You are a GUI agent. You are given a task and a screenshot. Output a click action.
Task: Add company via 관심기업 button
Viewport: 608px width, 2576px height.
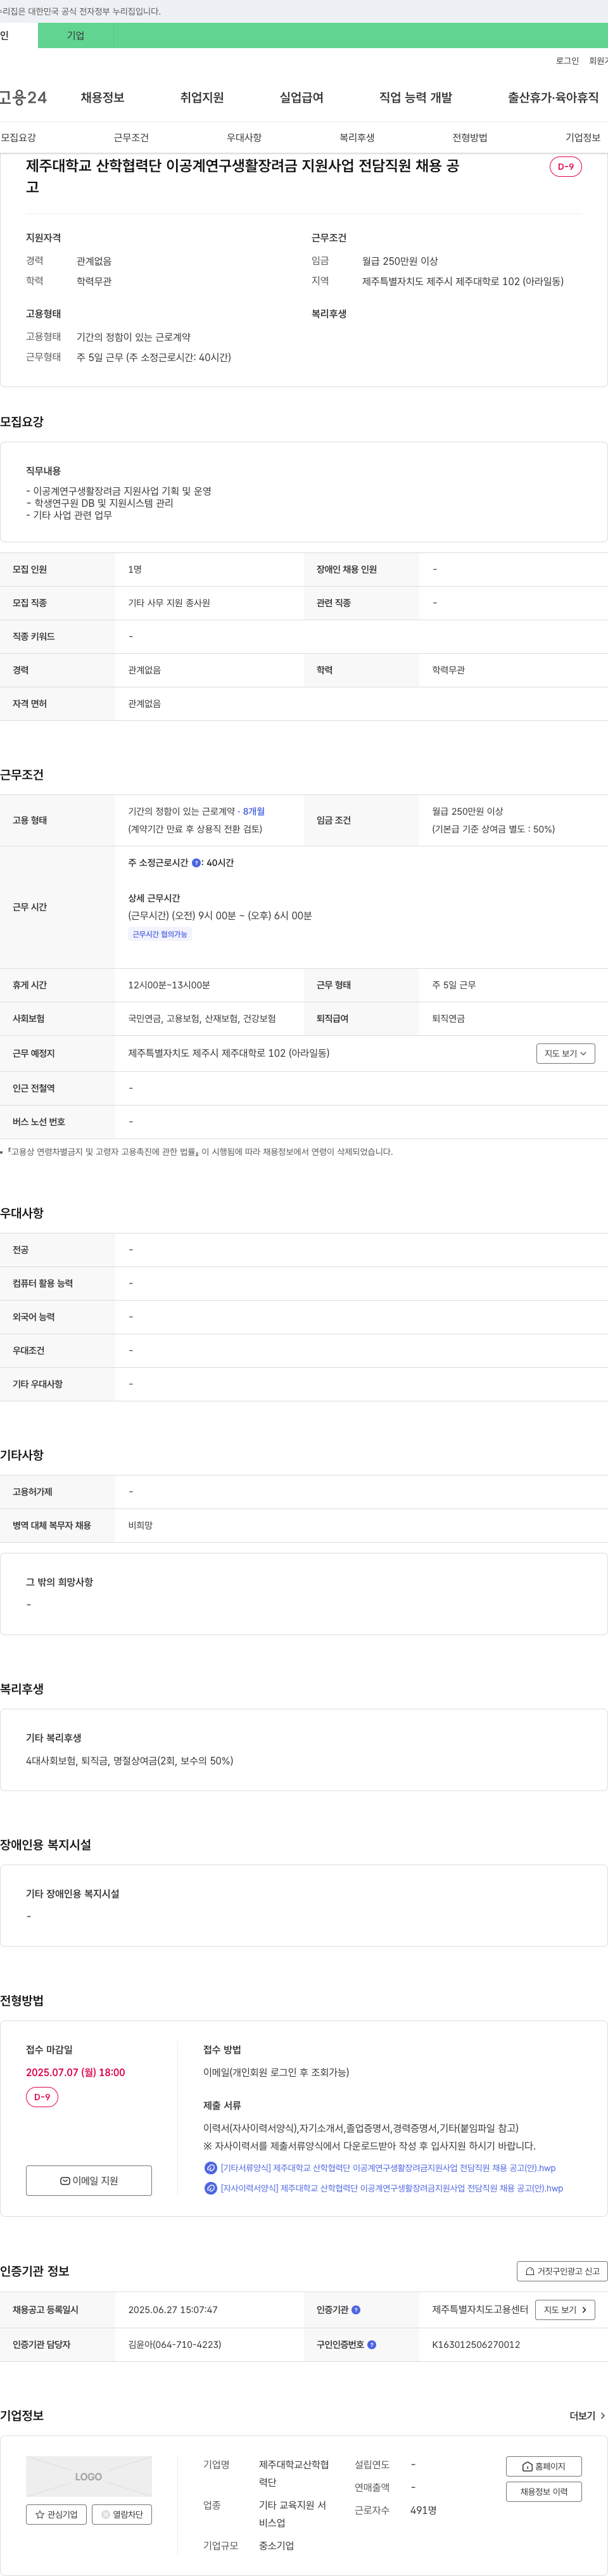(x=56, y=2514)
